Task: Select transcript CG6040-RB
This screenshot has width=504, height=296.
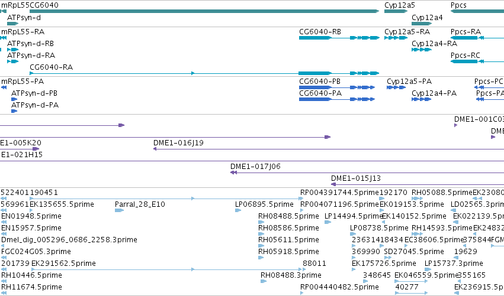Action: pos(339,38)
